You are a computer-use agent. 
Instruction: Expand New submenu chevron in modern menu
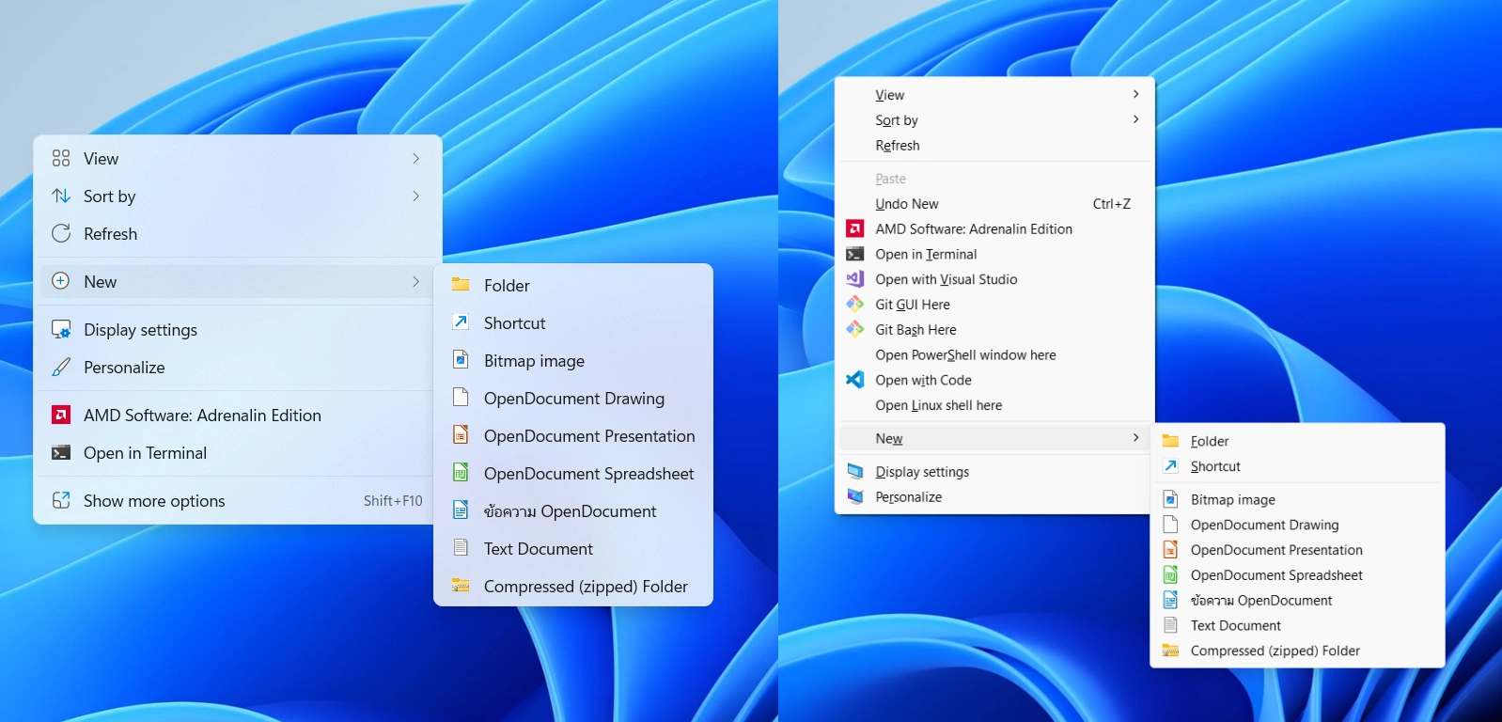(415, 281)
